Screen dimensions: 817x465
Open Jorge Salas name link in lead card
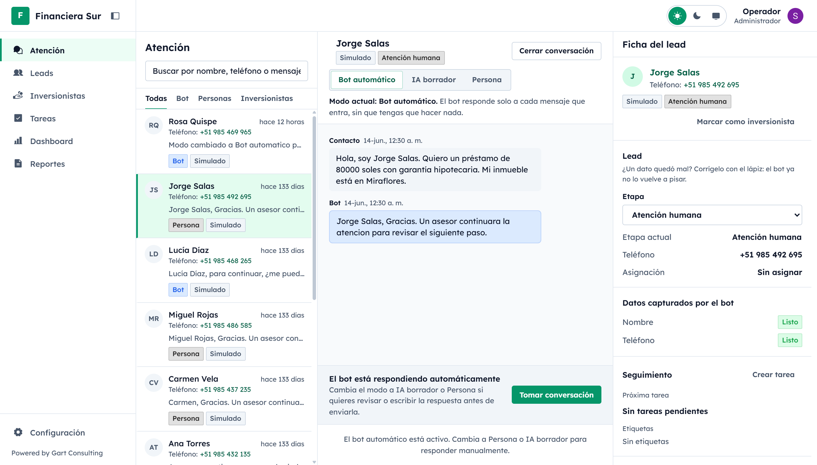674,73
